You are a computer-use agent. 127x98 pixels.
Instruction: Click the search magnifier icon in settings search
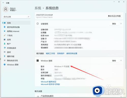28,17
